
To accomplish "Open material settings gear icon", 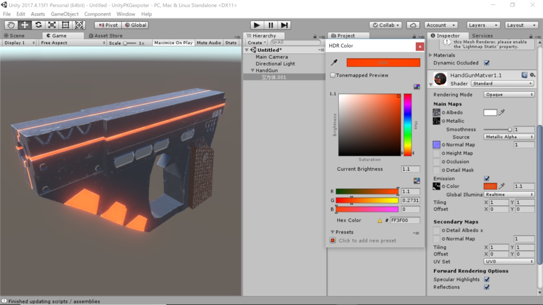I will (532, 75).
